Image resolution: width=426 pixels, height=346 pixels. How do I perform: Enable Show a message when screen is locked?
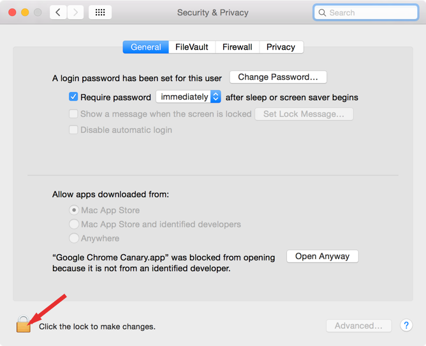tap(73, 114)
